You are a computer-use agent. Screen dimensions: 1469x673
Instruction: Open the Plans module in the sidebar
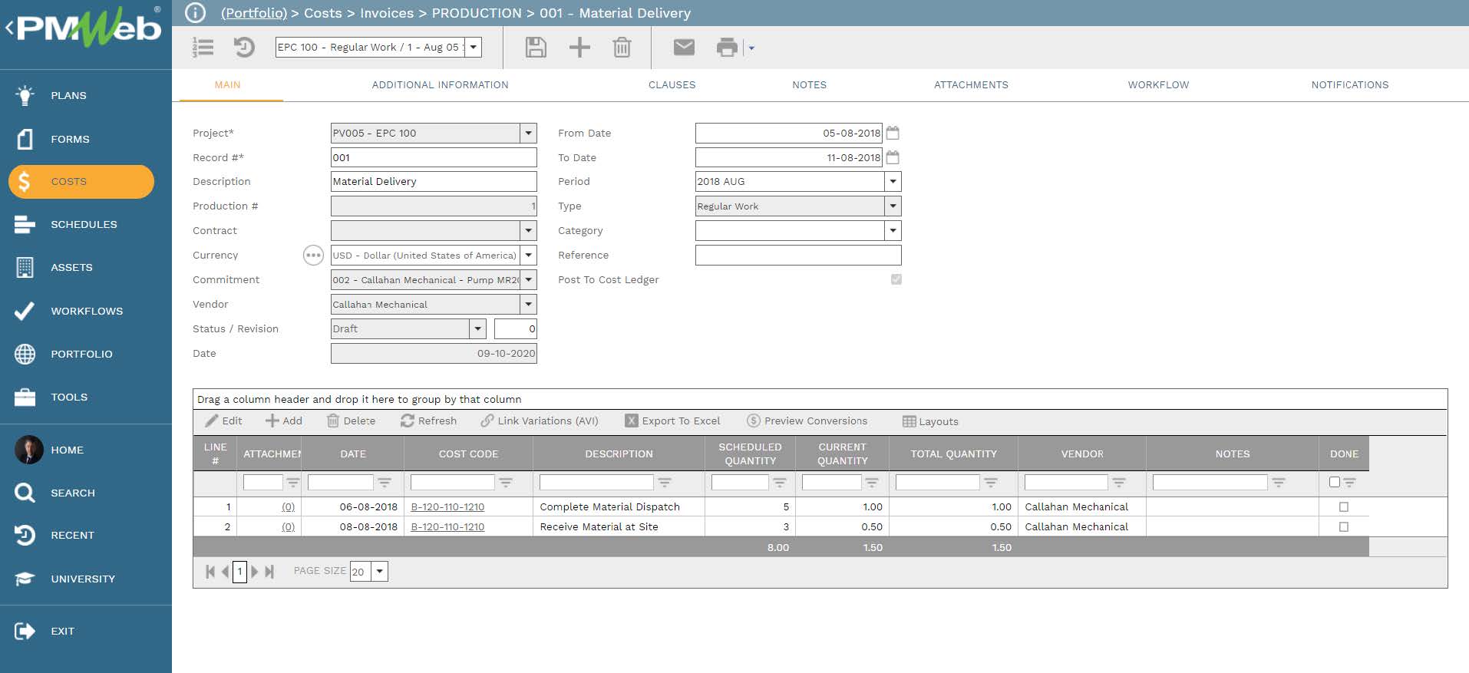tap(68, 96)
